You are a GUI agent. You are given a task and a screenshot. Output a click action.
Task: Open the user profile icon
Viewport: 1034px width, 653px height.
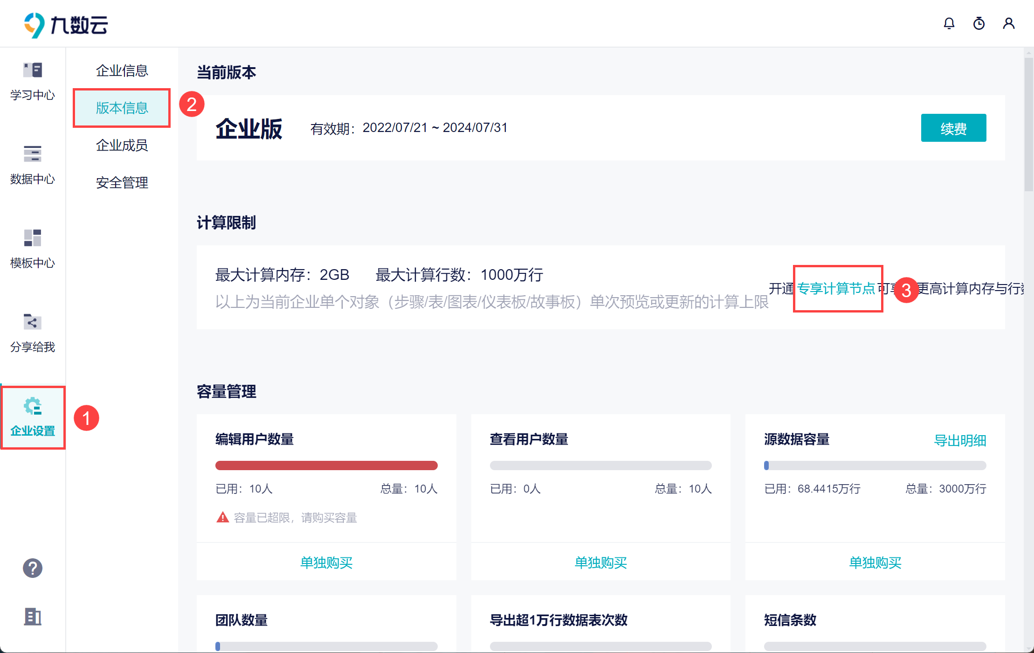(x=1008, y=23)
